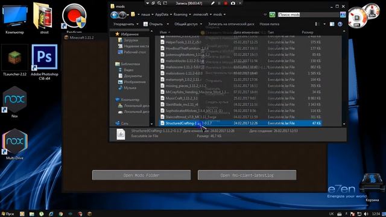Screen dimensions: 386x217
Task: Refresh the mods folder with the green refresh icon
Action: pyautogui.click(x=272, y=14)
